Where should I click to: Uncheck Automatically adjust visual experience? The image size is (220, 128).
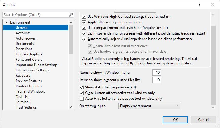tap(84, 39)
